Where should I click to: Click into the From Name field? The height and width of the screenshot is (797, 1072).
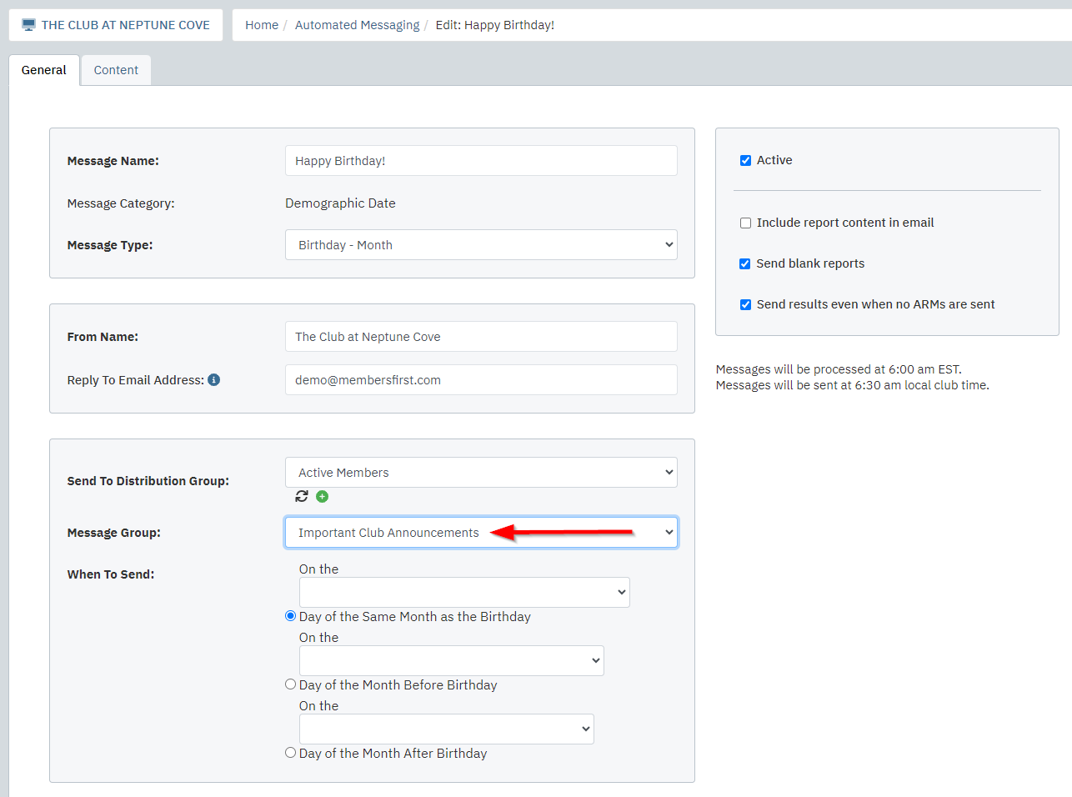(481, 337)
